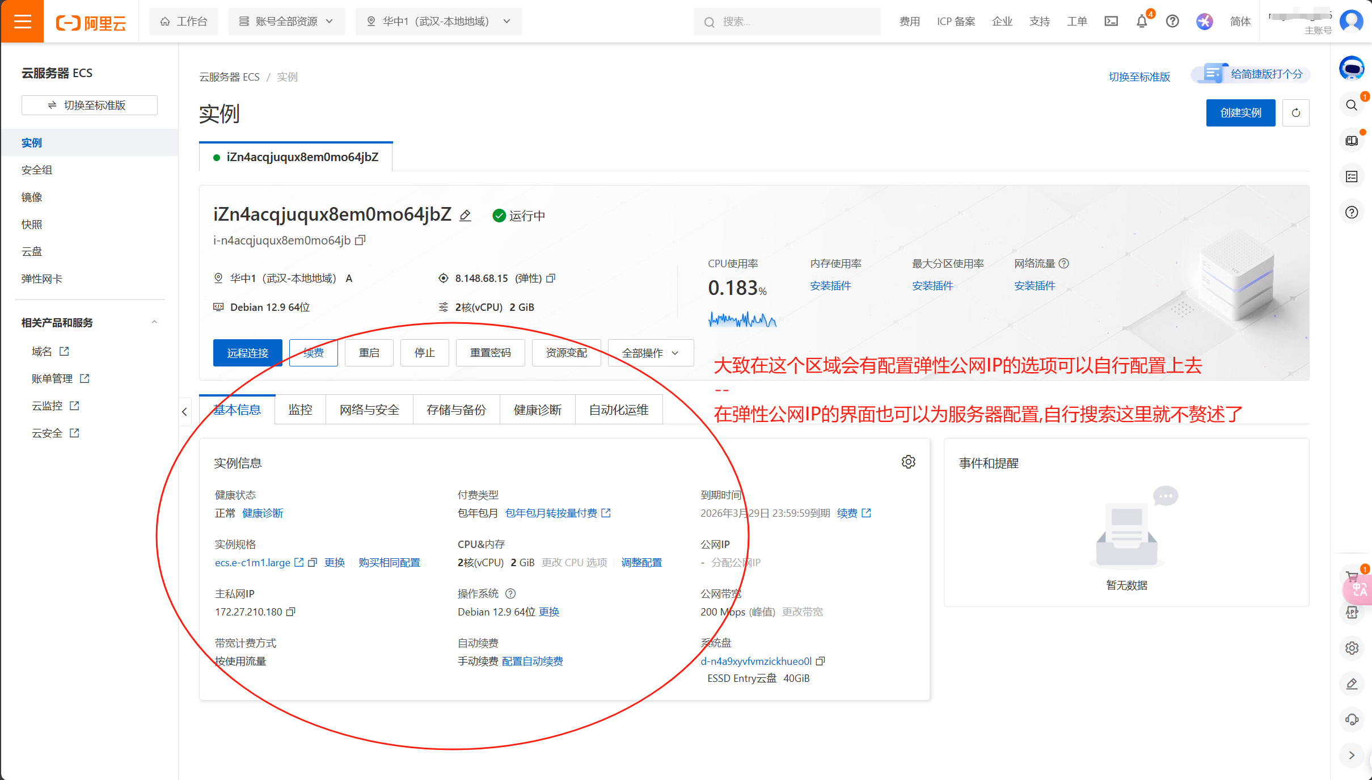Expand the right sidebar arrow
This screenshot has height=780, width=1372.
coord(1352,755)
